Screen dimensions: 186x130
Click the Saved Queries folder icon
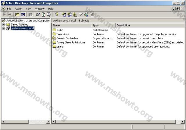(x=8, y=24)
